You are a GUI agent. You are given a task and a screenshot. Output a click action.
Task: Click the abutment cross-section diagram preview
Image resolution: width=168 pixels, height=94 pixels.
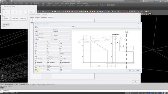pos(106,50)
